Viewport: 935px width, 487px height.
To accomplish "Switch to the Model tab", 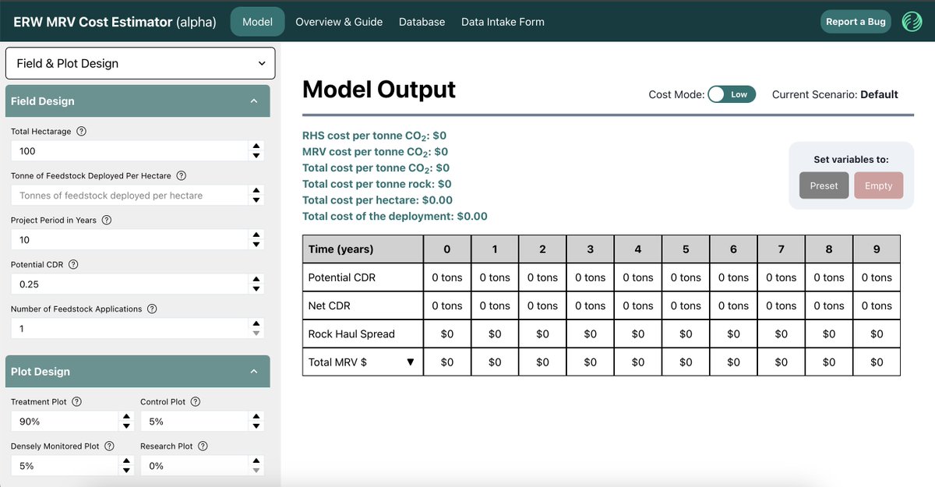I will [258, 22].
